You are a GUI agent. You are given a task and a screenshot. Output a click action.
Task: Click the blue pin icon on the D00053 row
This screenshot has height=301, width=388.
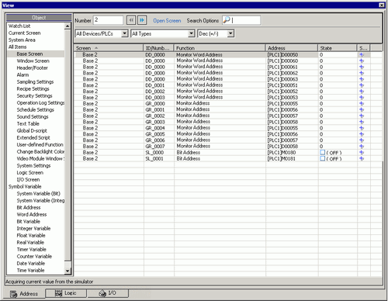pos(362,98)
